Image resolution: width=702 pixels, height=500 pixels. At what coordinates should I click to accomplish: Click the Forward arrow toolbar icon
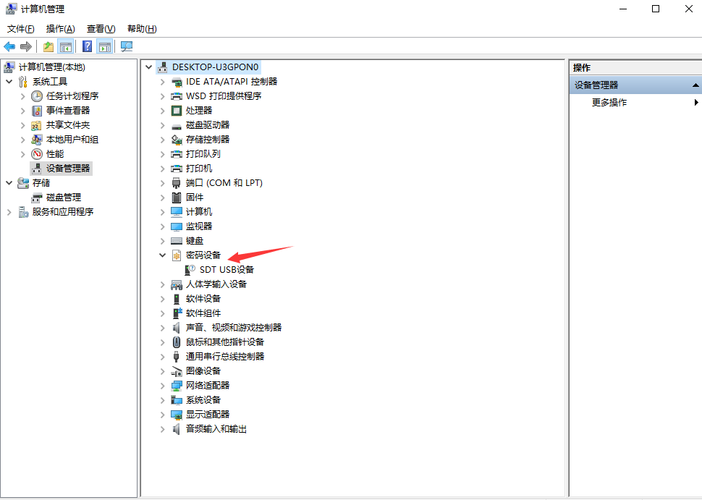pos(26,46)
